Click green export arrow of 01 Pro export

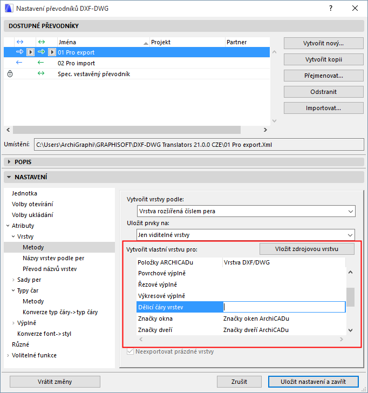[x=41, y=52]
